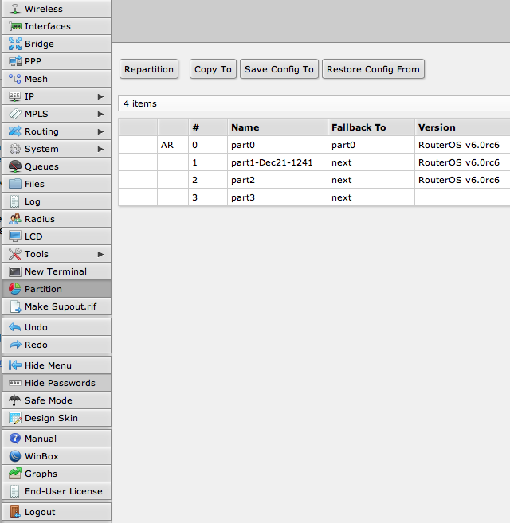
Task: Open the Manual menu item
Action: click(57, 439)
